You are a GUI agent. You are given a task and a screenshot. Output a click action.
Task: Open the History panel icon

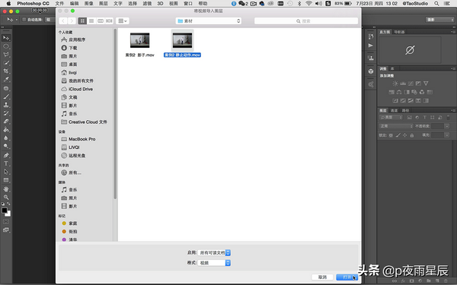tap(371, 36)
